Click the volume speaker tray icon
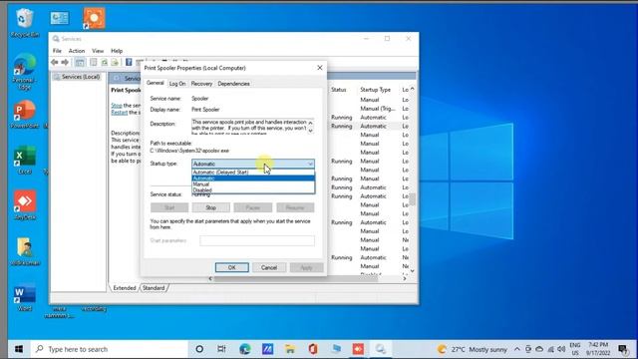This screenshot has width=638, height=359. coord(561,349)
